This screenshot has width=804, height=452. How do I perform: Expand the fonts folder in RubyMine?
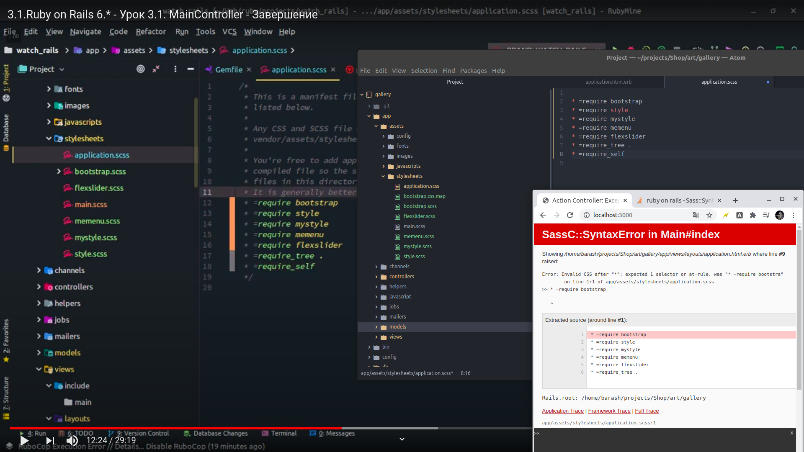point(49,89)
